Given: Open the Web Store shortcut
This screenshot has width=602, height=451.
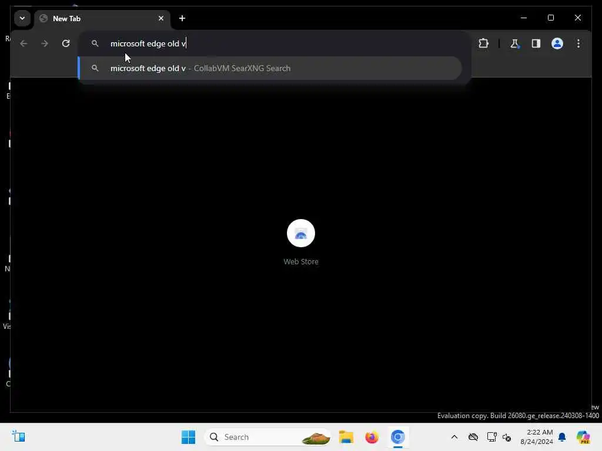Looking at the screenshot, I should pyautogui.click(x=301, y=233).
